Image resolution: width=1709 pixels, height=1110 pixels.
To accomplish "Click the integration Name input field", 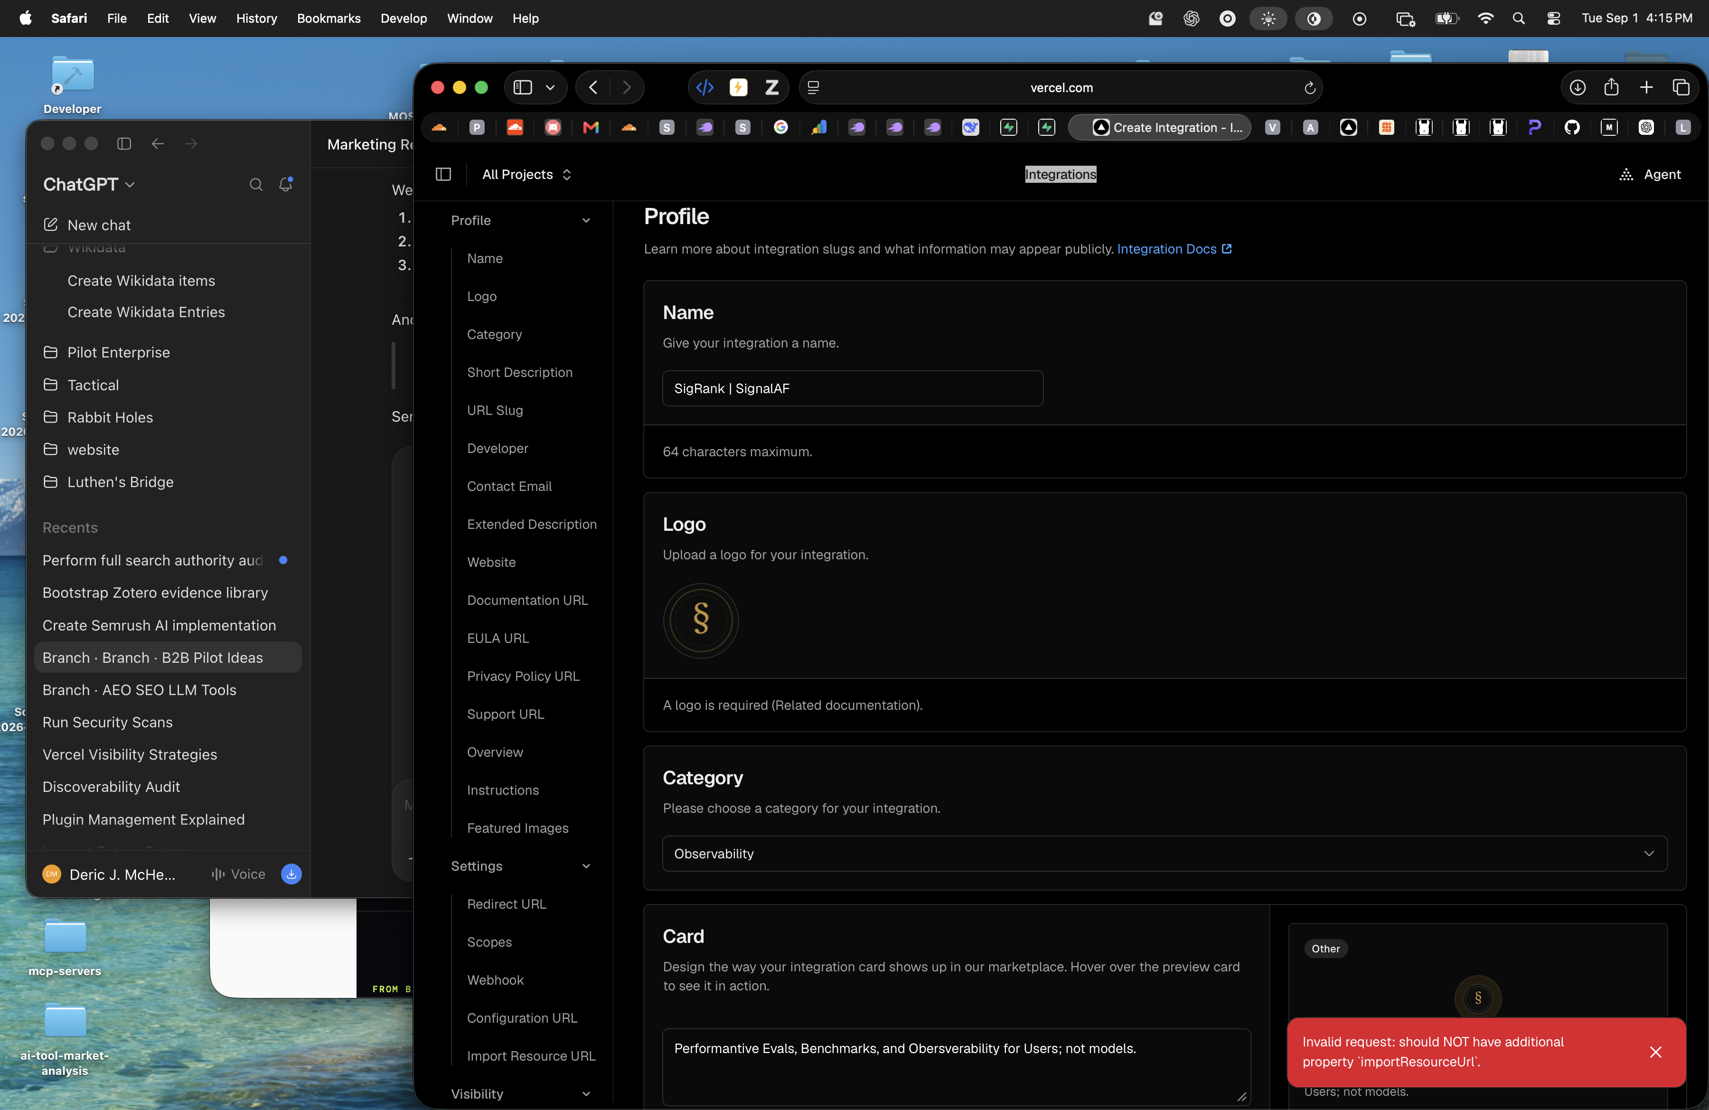I will pos(852,388).
